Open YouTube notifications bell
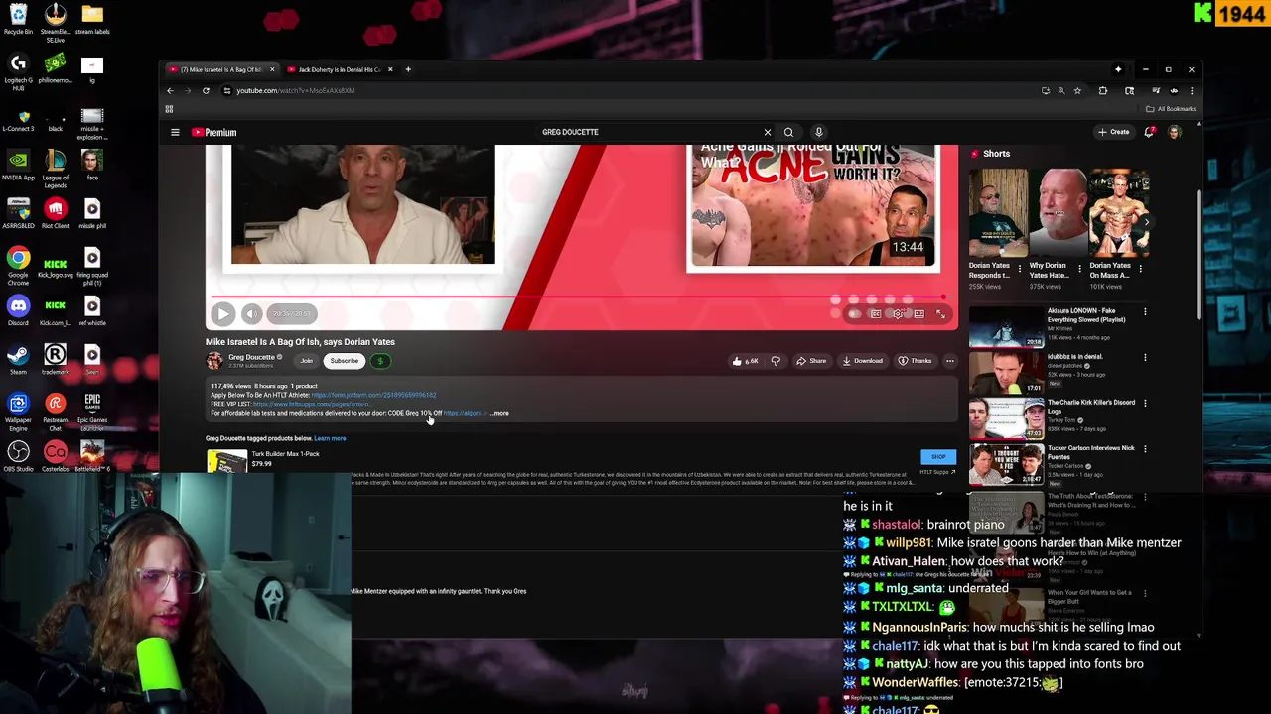The width and height of the screenshot is (1271, 714). click(x=1149, y=132)
